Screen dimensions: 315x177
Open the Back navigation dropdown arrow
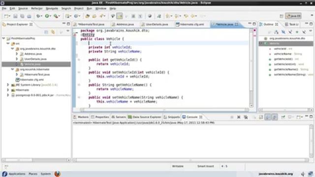196,16
